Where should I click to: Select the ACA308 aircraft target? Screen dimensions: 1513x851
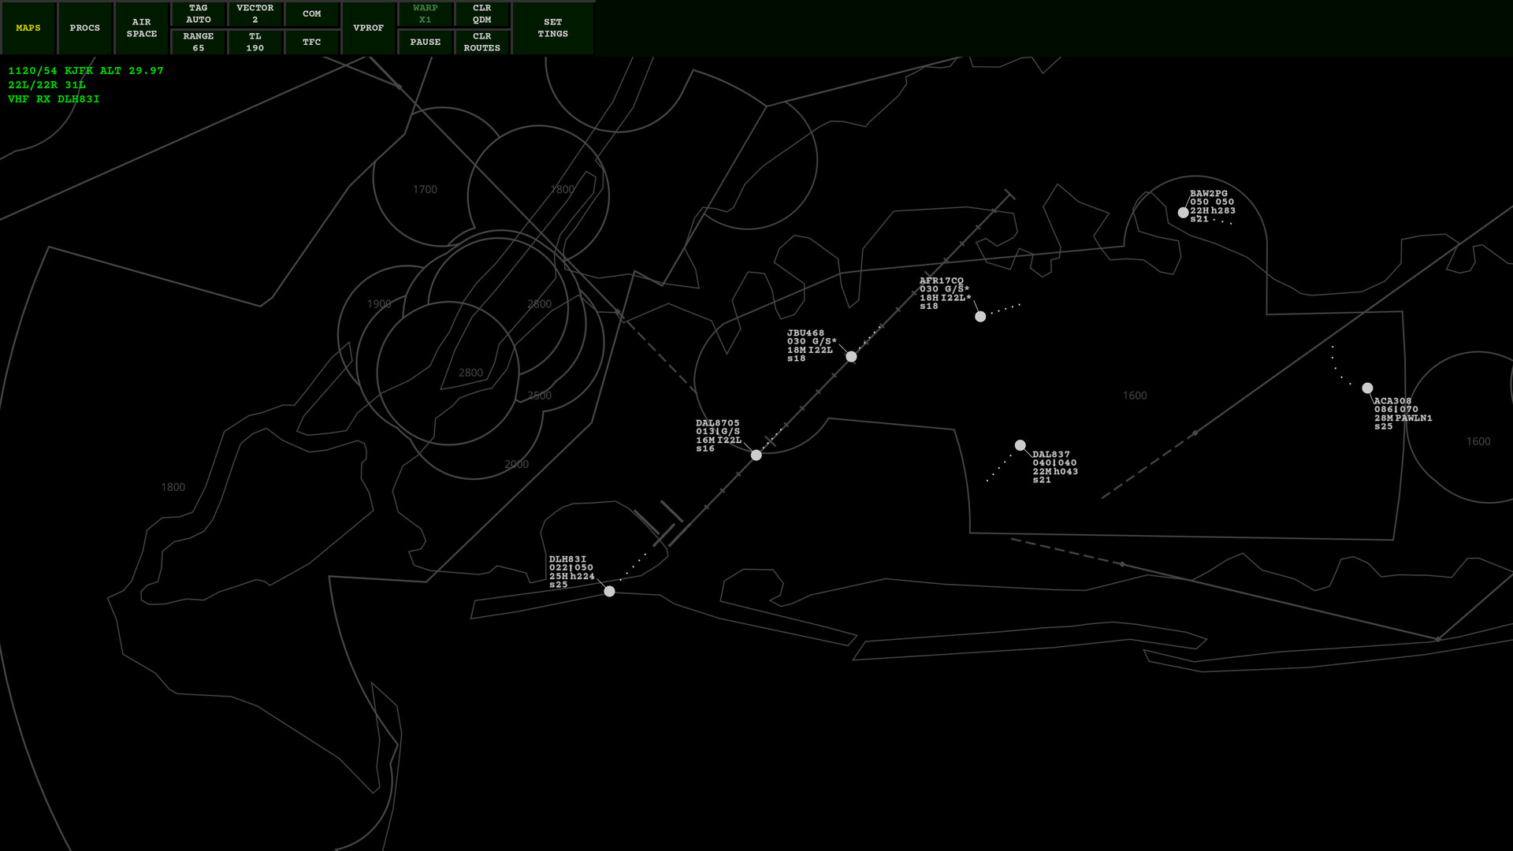coord(1367,388)
